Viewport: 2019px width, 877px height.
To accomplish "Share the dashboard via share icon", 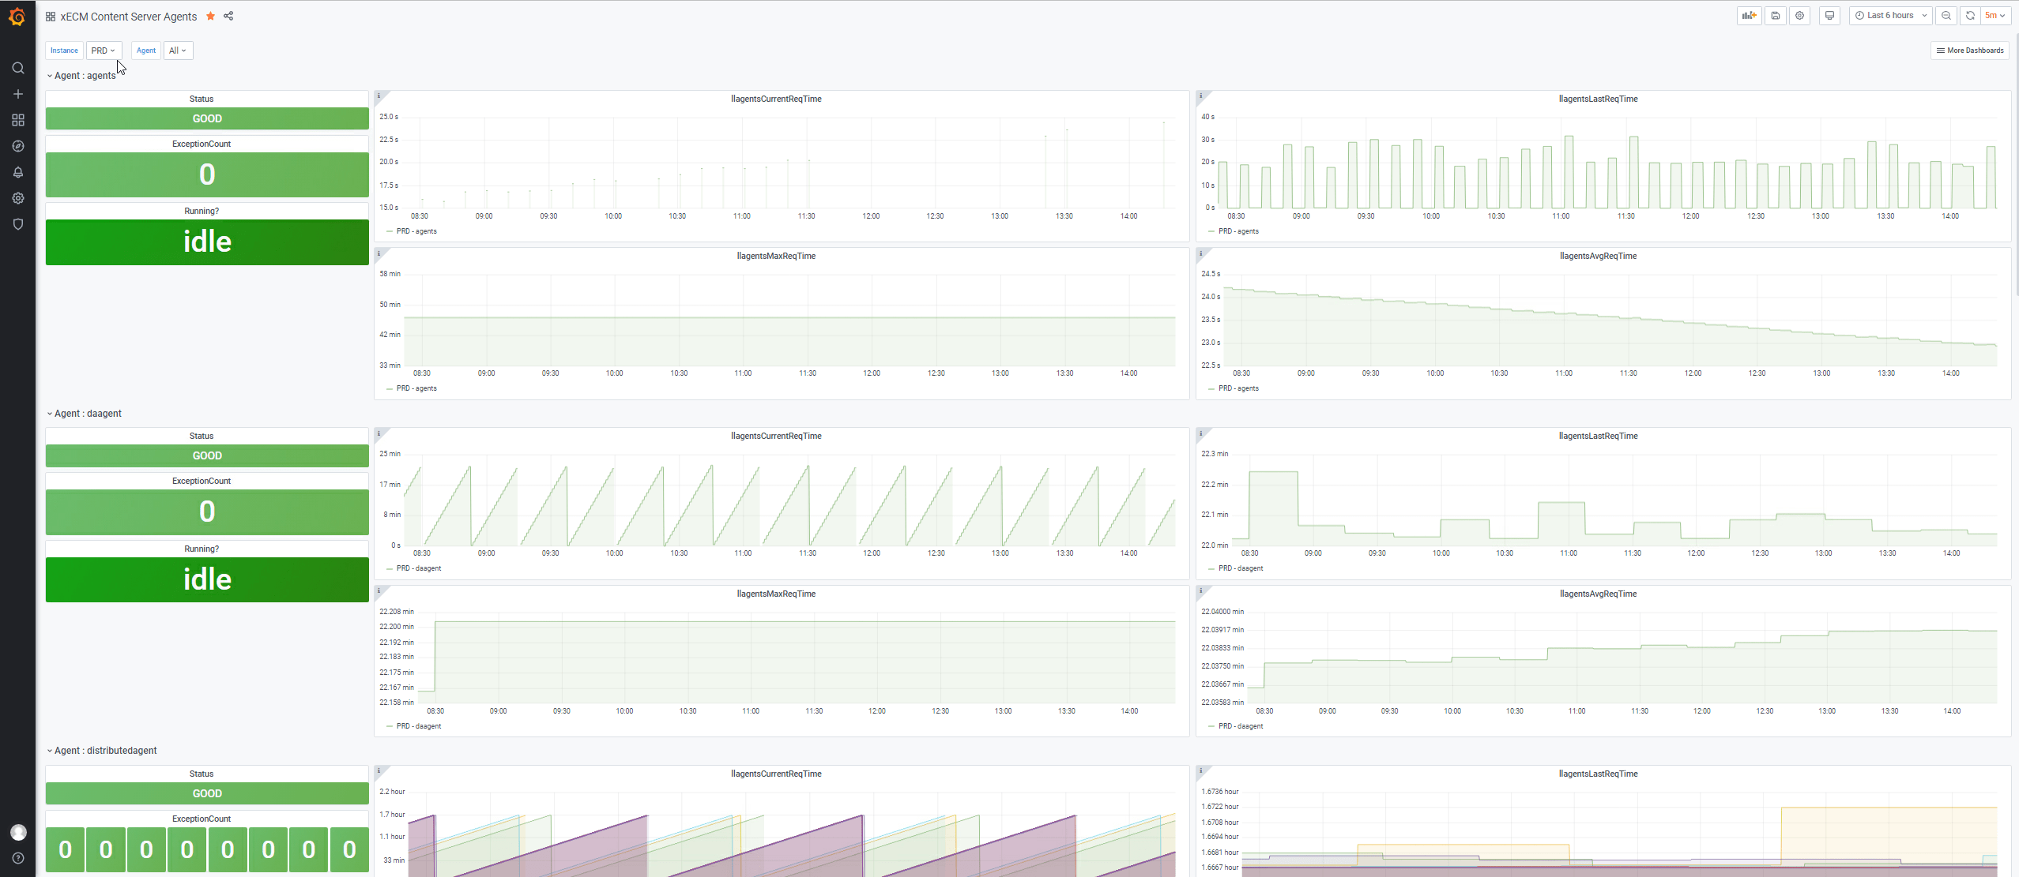I will tap(228, 16).
